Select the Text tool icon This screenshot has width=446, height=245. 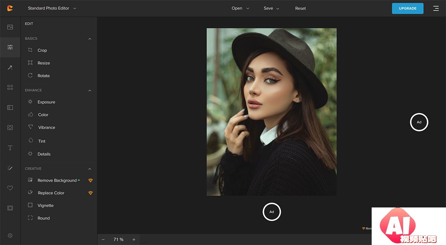click(10, 148)
